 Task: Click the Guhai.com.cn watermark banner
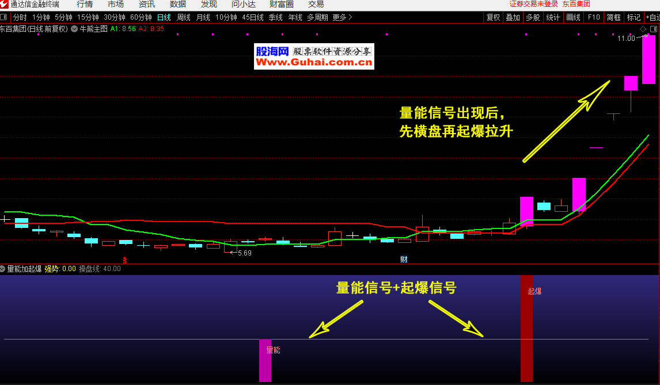[314, 57]
